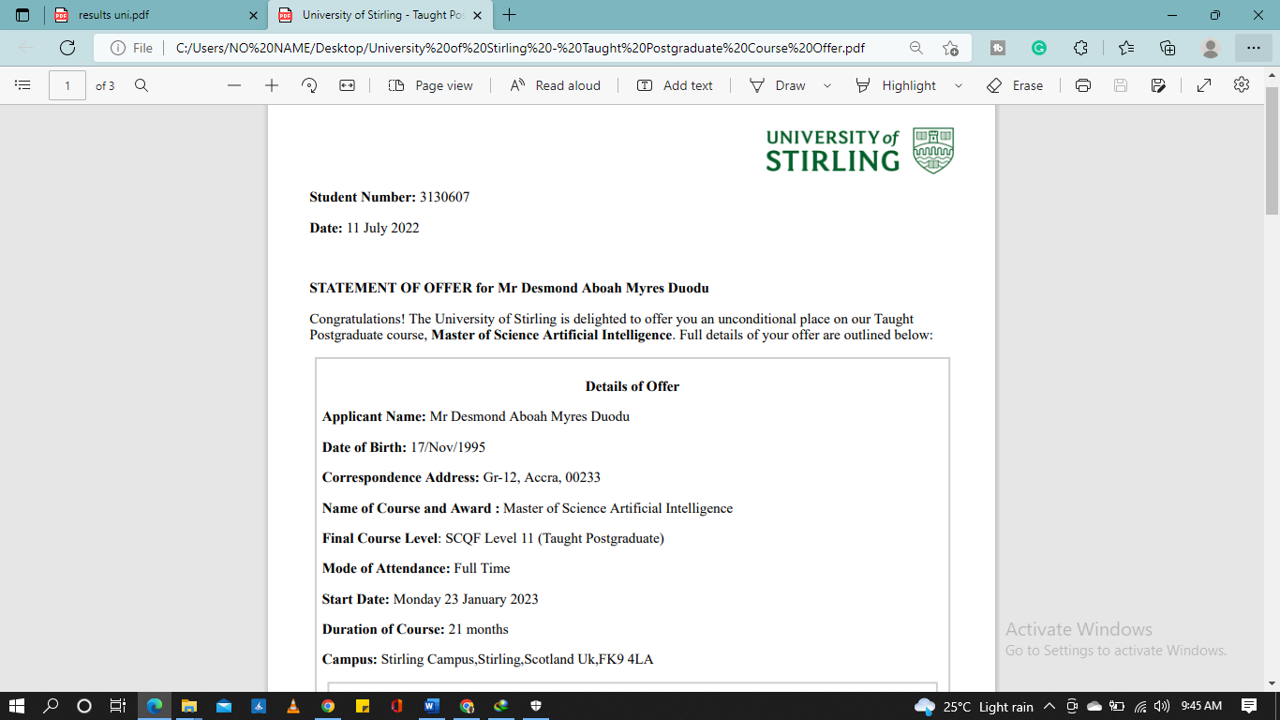1280x720 pixels.
Task: Enter full screen PDF view
Action: 1204,85
